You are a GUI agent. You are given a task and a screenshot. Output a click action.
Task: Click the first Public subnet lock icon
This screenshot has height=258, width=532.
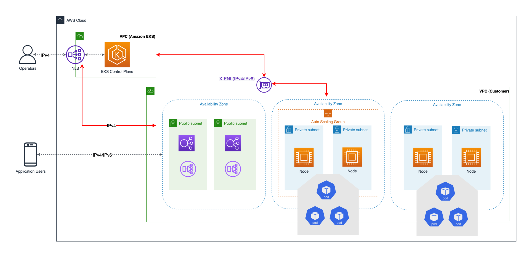click(173, 123)
